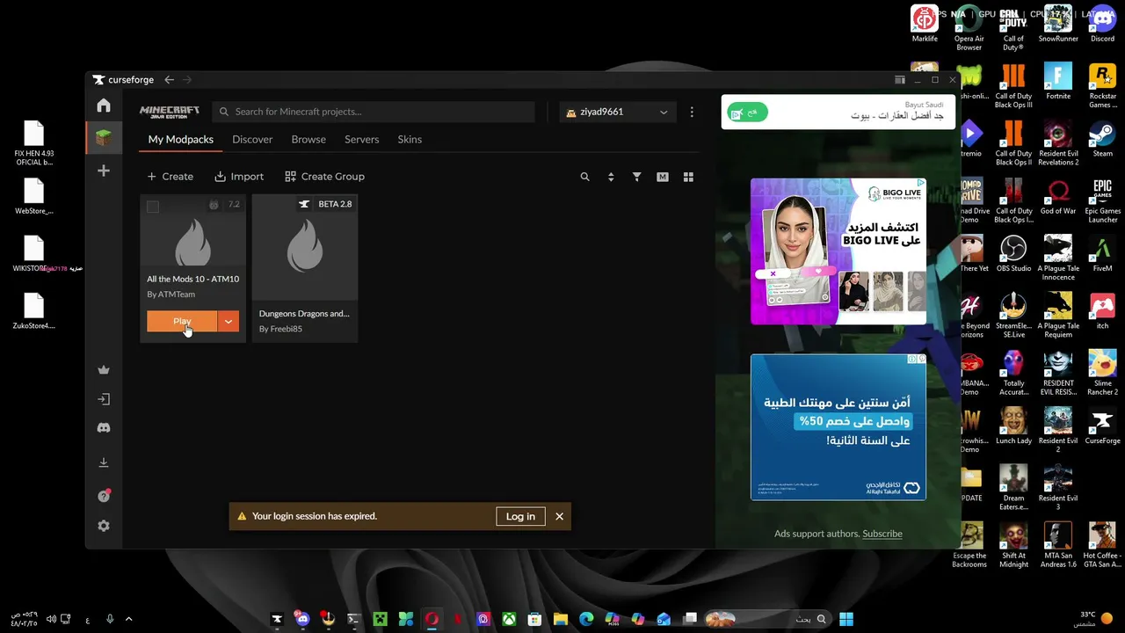Viewport: 1125px width, 633px height.
Task: Open the downloads icon in CurseForge sidebar
Action: coord(104,462)
